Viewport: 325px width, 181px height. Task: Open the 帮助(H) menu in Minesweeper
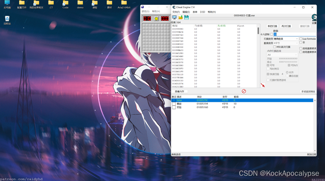pos(156,11)
